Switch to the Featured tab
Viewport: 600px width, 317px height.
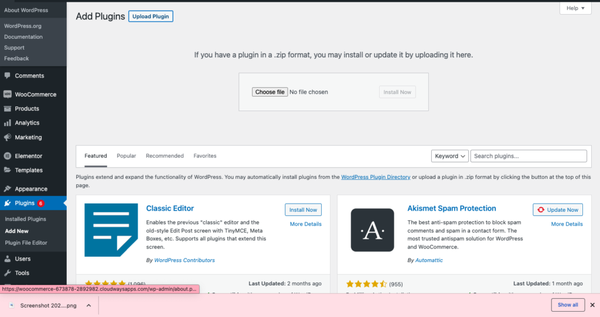click(x=96, y=156)
